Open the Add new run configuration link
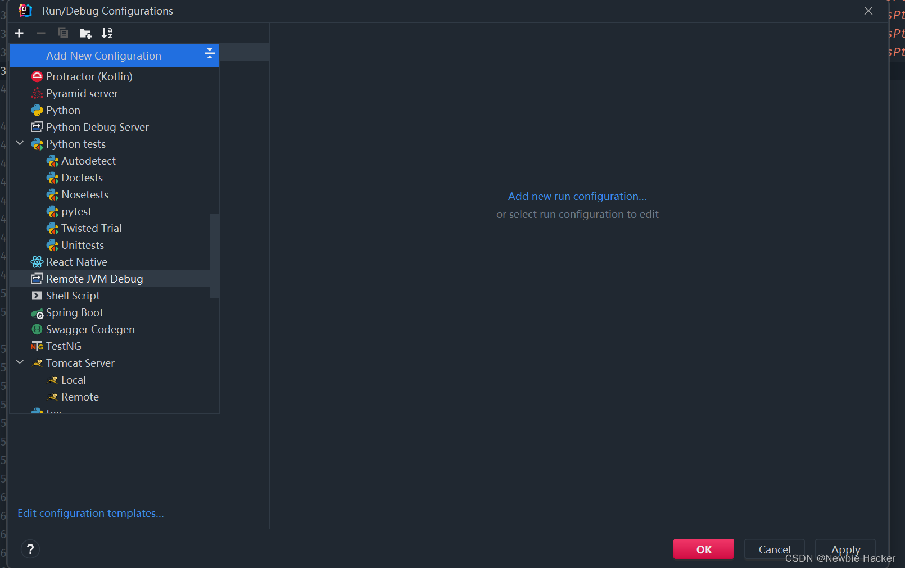905x568 pixels. pos(577,196)
